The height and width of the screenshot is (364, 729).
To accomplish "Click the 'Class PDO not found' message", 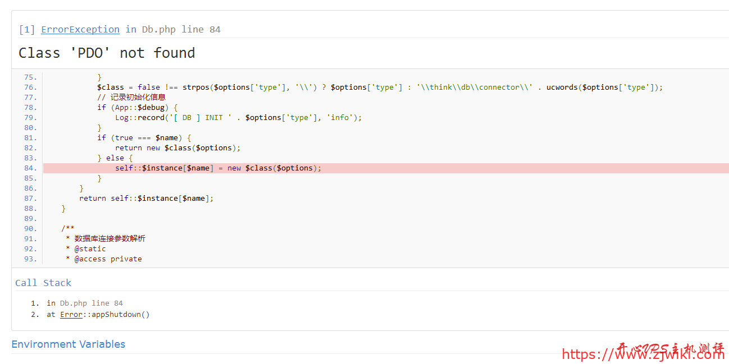I will coord(107,53).
